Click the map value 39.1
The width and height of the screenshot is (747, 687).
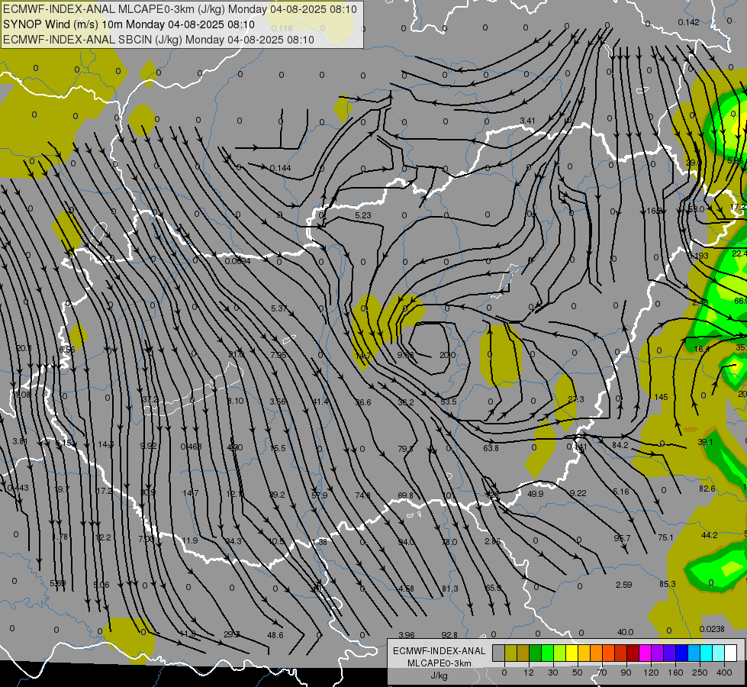pos(705,442)
